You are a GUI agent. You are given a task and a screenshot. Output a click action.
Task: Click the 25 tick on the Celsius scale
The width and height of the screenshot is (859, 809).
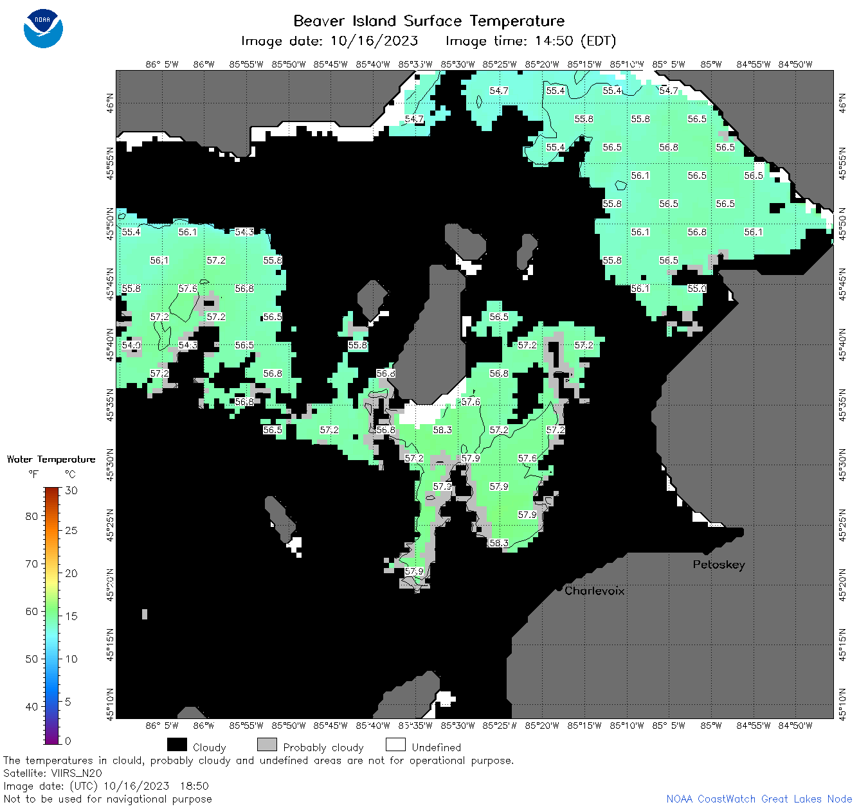point(71,531)
